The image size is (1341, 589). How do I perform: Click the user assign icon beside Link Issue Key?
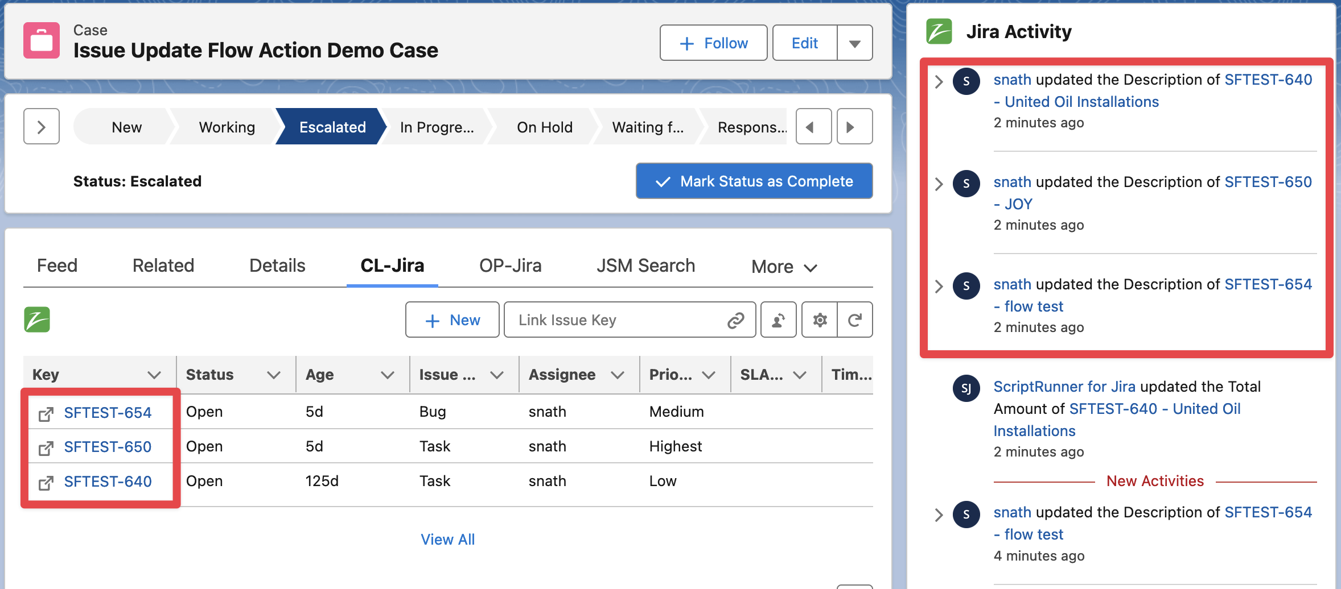coord(778,320)
